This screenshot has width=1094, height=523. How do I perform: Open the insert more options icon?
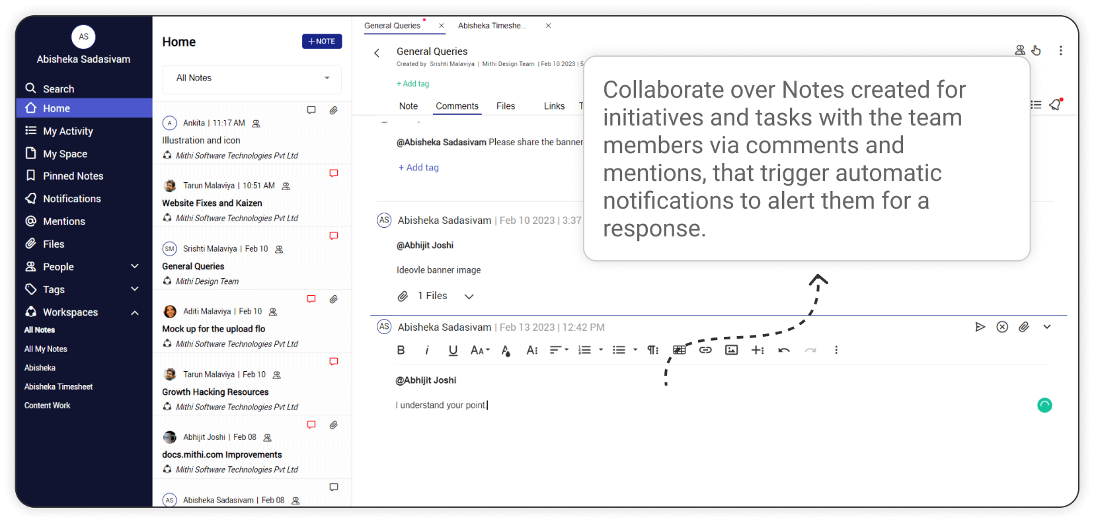click(758, 350)
